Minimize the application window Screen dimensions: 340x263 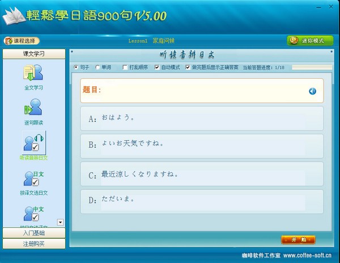(x=318, y=7)
